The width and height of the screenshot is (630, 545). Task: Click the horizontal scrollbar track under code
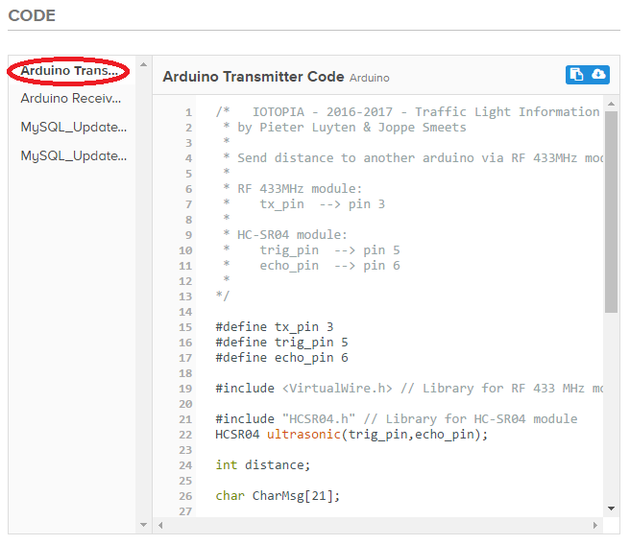coord(384,525)
